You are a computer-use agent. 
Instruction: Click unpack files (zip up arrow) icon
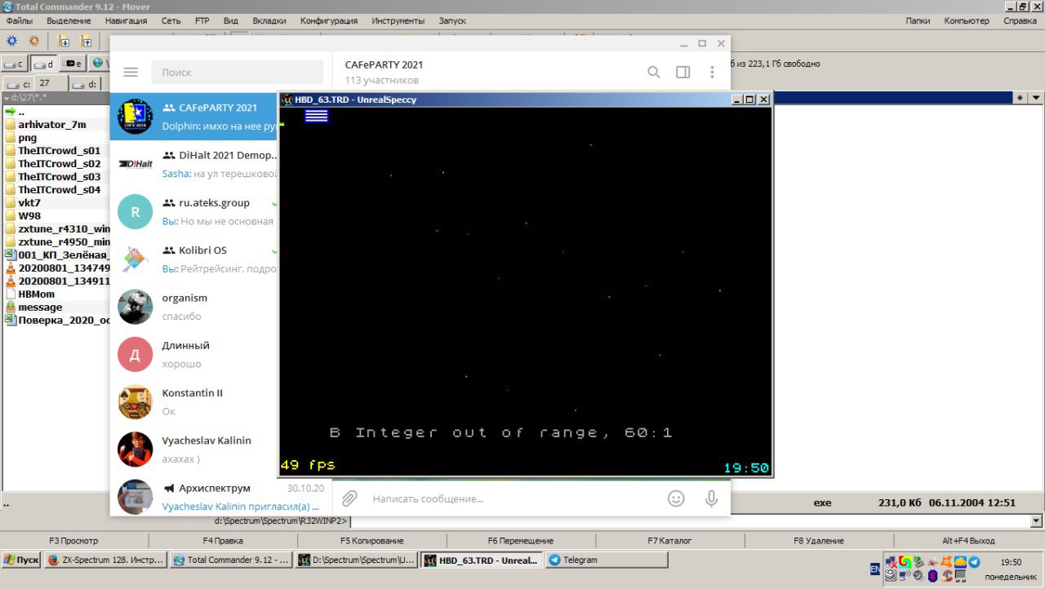(x=85, y=41)
